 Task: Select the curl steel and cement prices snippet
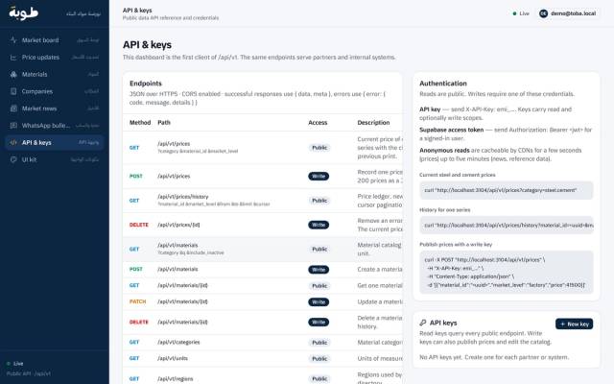coord(507,190)
